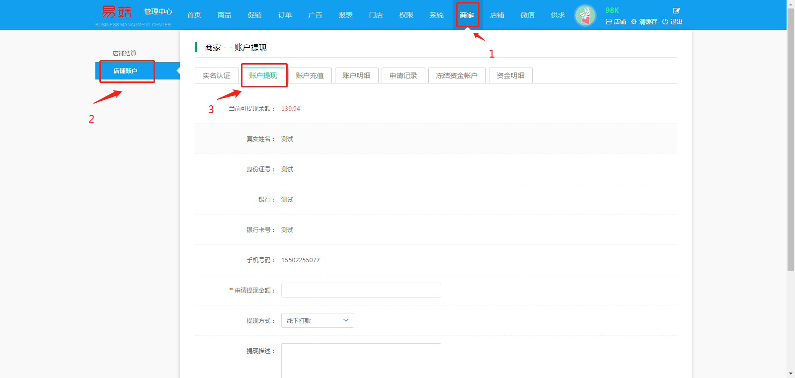Image resolution: width=795 pixels, height=378 pixels.
Task: Switch to the 冻结资金帐户 tab
Action: tap(457, 76)
